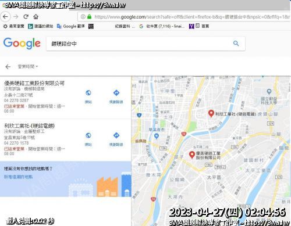Image resolution: width=291 pixels, height=226 pixels.
Task: Click the Google logo
Action: [x=22, y=44]
